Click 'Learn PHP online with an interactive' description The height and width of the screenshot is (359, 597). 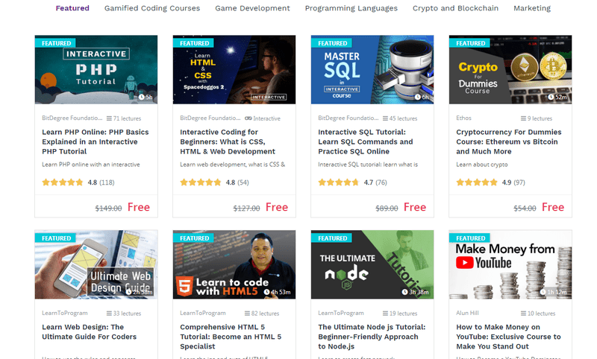(x=90, y=165)
